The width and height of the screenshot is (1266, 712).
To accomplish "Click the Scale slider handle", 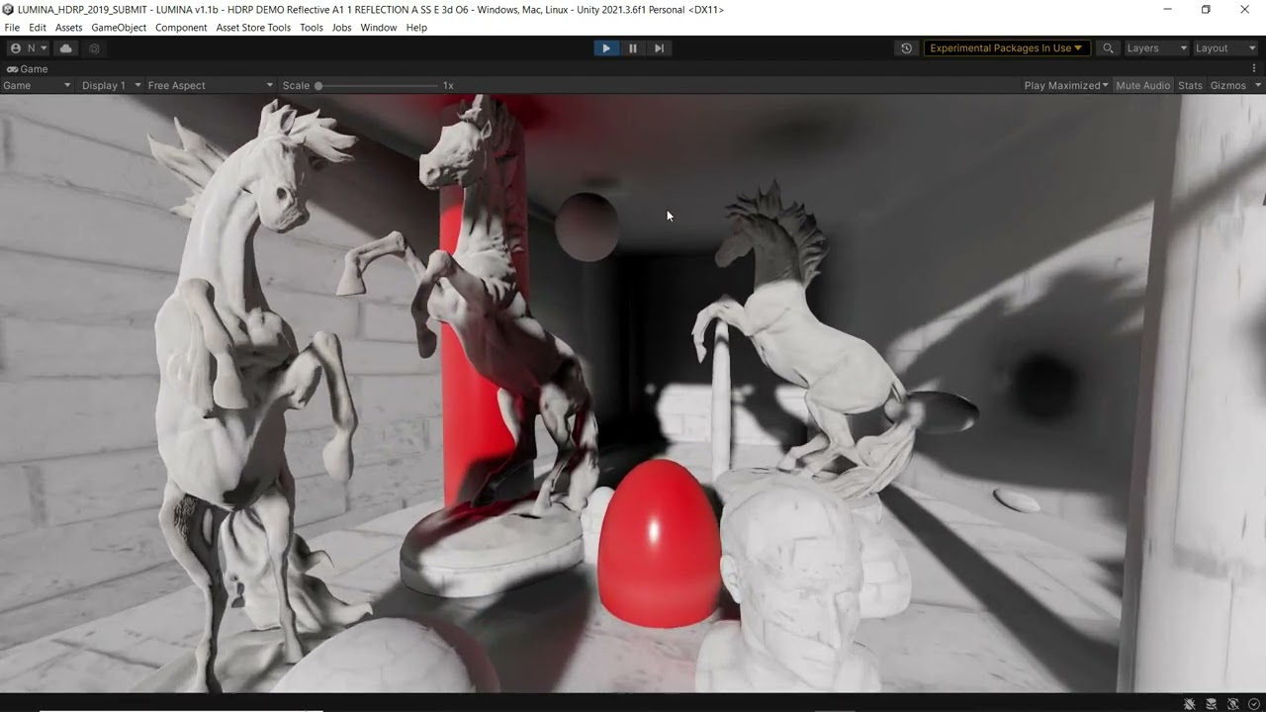I will click(x=318, y=86).
